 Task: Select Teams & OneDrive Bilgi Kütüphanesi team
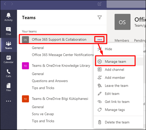60,99
